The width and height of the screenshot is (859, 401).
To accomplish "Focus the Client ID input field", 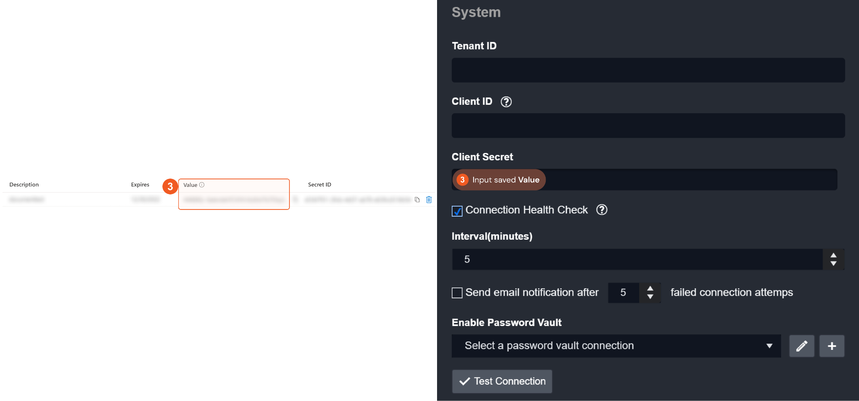I will [x=648, y=126].
